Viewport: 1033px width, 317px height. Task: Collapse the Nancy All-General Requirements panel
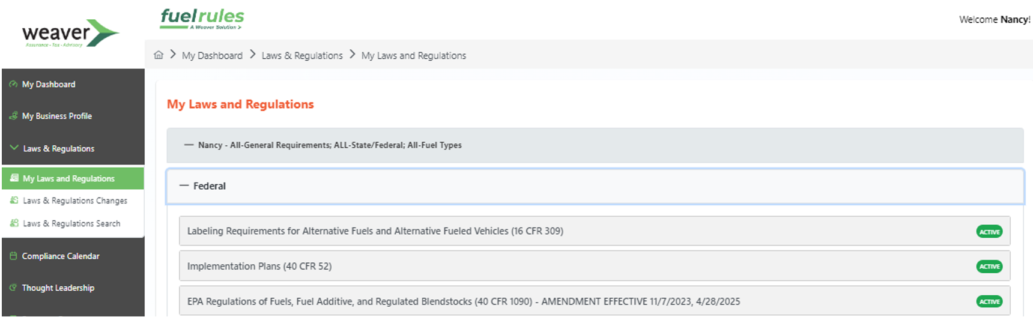[x=189, y=145]
